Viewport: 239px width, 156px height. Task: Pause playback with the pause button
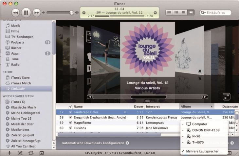(x=26, y=12)
